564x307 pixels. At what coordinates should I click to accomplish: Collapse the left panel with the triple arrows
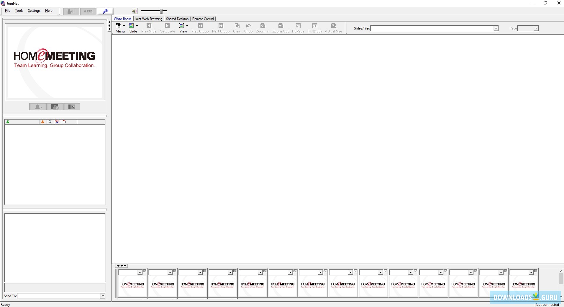109,26
